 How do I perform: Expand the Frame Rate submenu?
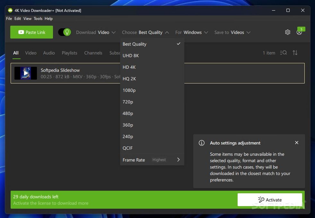click(152, 160)
